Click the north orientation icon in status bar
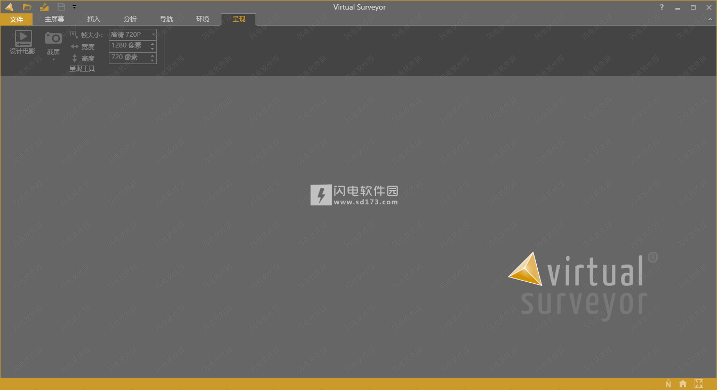 tap(668, 384)
